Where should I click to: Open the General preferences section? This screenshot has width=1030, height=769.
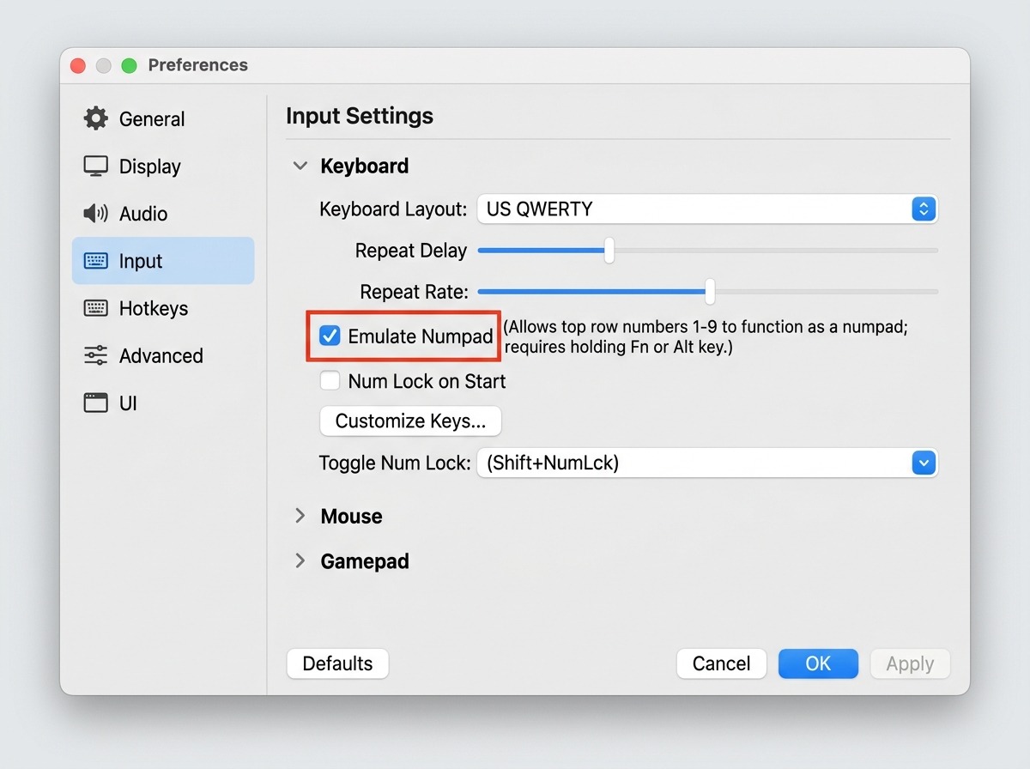tap(163, 118)
